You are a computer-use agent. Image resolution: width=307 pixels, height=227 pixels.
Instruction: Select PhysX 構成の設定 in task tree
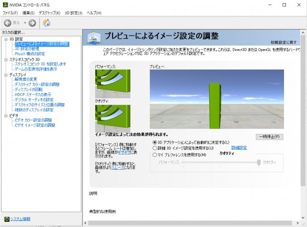30,54
